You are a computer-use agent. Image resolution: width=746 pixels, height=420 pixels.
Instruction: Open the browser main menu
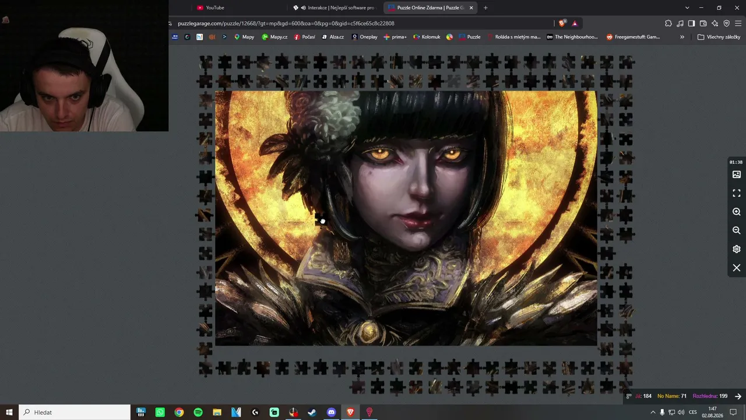[738, 23]
